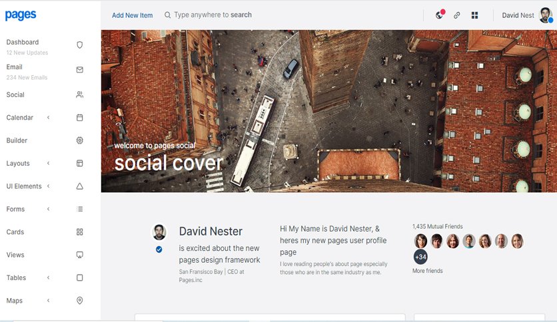Click the UI Elements triangle icon
Viewport: 557px width, 322px height.
pos(79,186)
